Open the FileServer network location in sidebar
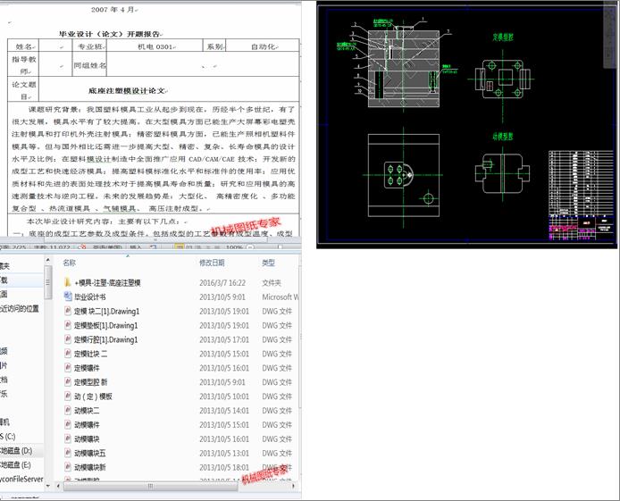The image size is (620, 501). click(x=21, y=479)
